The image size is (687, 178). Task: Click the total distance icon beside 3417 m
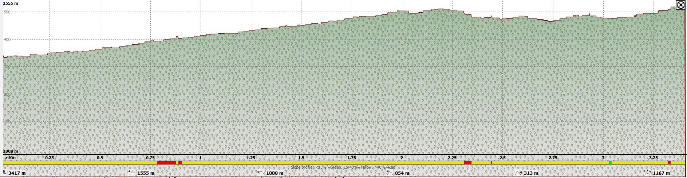pos(5,173)
